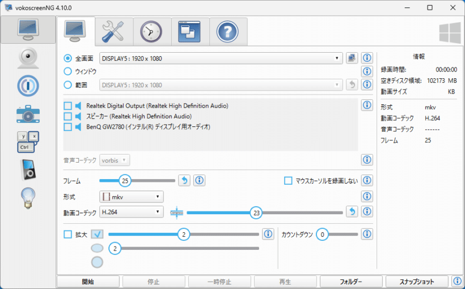Screen dimensions: 465x289
Task: Click the info icon beside スナップショット
Action: click(457, 281)
